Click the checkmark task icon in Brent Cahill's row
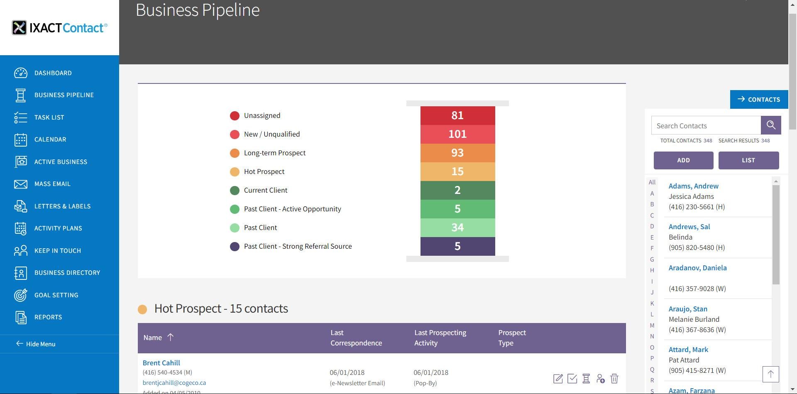Image resolution: width=797 pixels, height=394 pixels. point(572,379)
